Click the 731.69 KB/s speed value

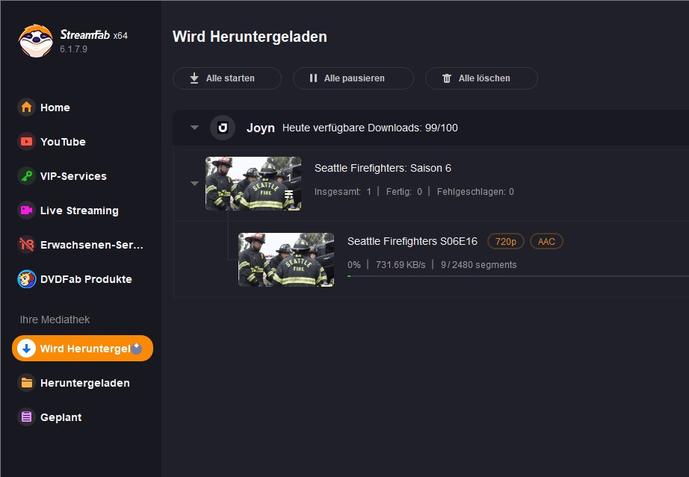coord(401,264)
